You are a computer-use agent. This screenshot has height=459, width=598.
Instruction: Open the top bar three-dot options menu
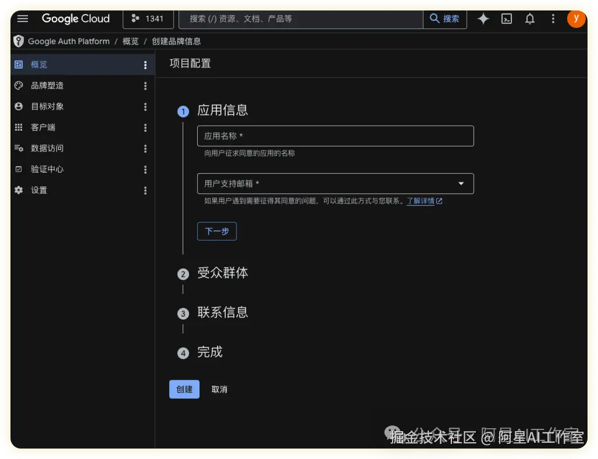click(x=553, y=19)
